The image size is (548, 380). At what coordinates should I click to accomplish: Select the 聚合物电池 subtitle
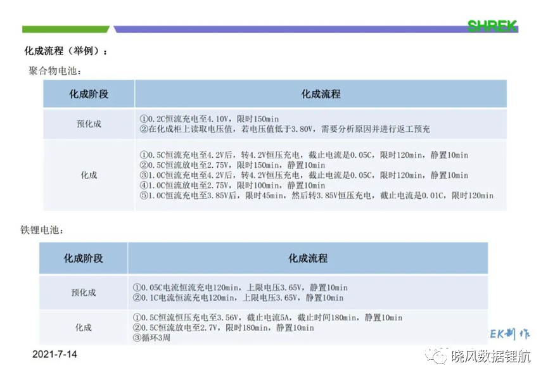pyautogui.click(x=55, y=71)
